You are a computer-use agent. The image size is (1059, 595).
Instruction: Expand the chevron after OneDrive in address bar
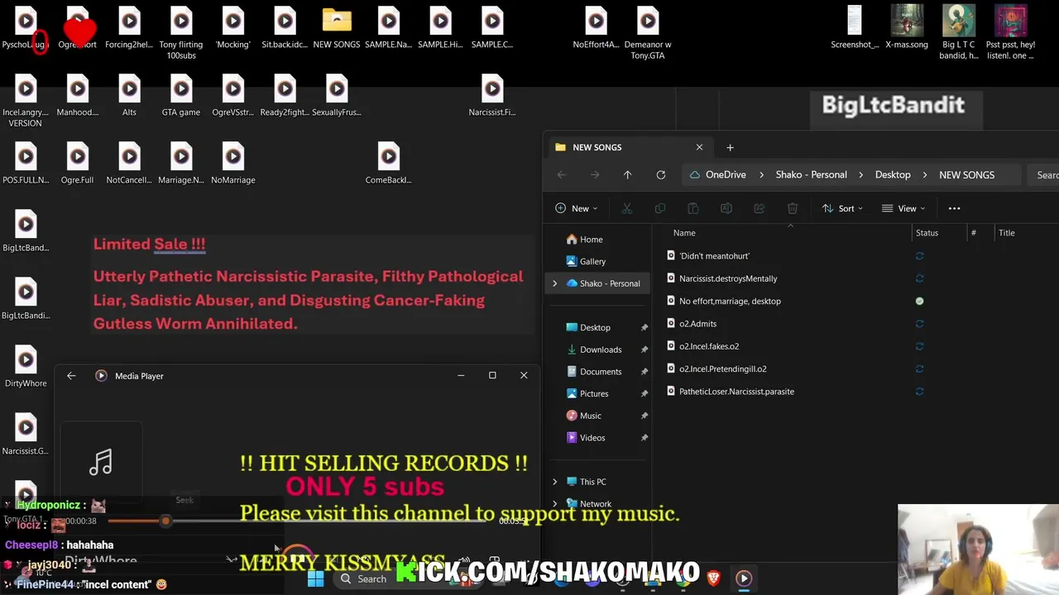(x=760, y=175)
